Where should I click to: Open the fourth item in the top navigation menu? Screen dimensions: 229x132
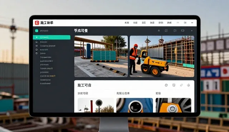[x=152, y=23]
